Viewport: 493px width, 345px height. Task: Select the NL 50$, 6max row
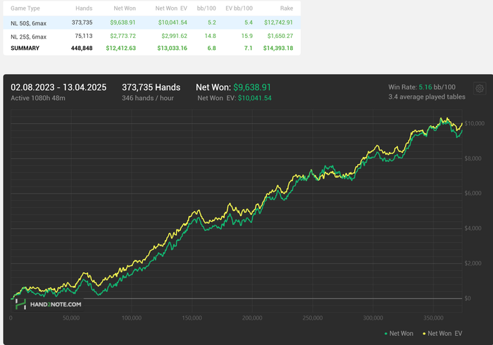(30, 23)
